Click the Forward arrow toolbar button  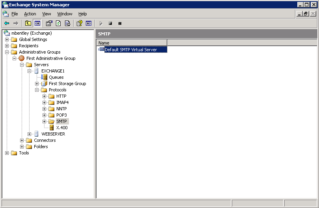tap(16, 23)
